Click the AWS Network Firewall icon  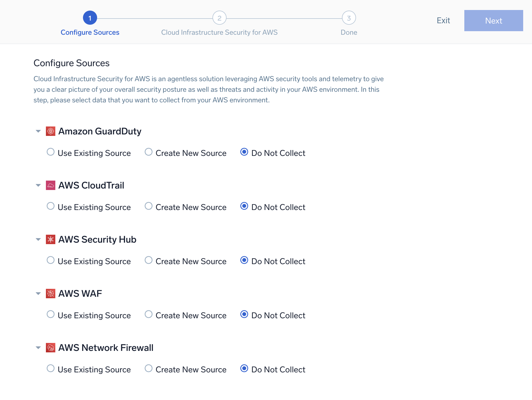(51, 348)
